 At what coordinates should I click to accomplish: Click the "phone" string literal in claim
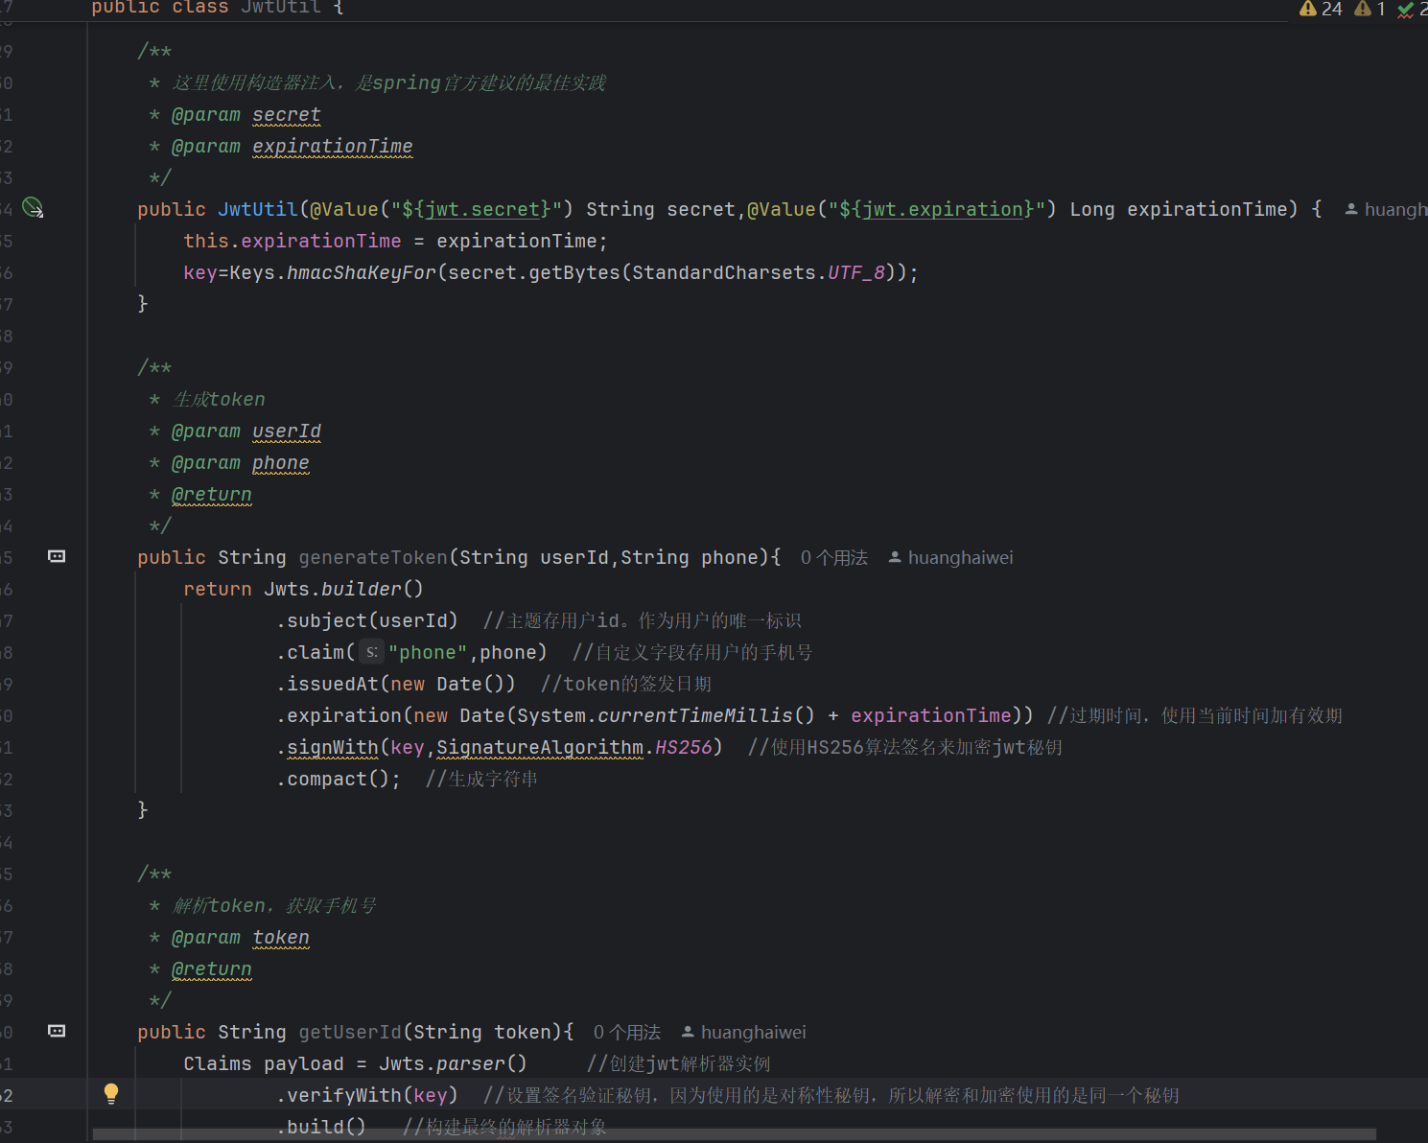pyautogui.click(x=428, y=652)
